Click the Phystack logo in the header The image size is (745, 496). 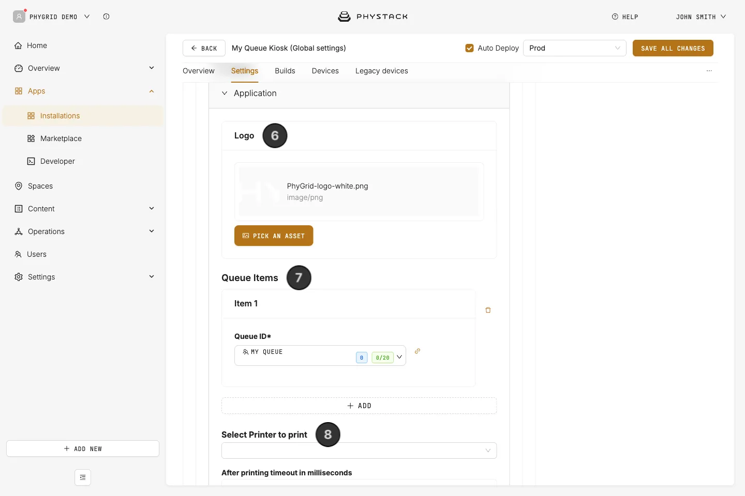click(373, 17)
